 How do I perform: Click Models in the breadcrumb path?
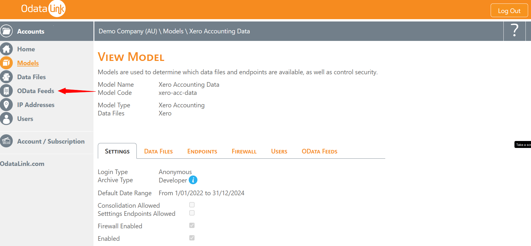pyautogui.click(x=174, y=31)
